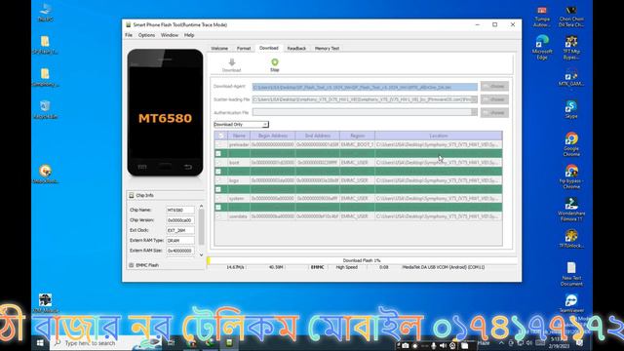
Task: Switch to the Readback tab
Action: pyautogui.click(x=296, y=49)
